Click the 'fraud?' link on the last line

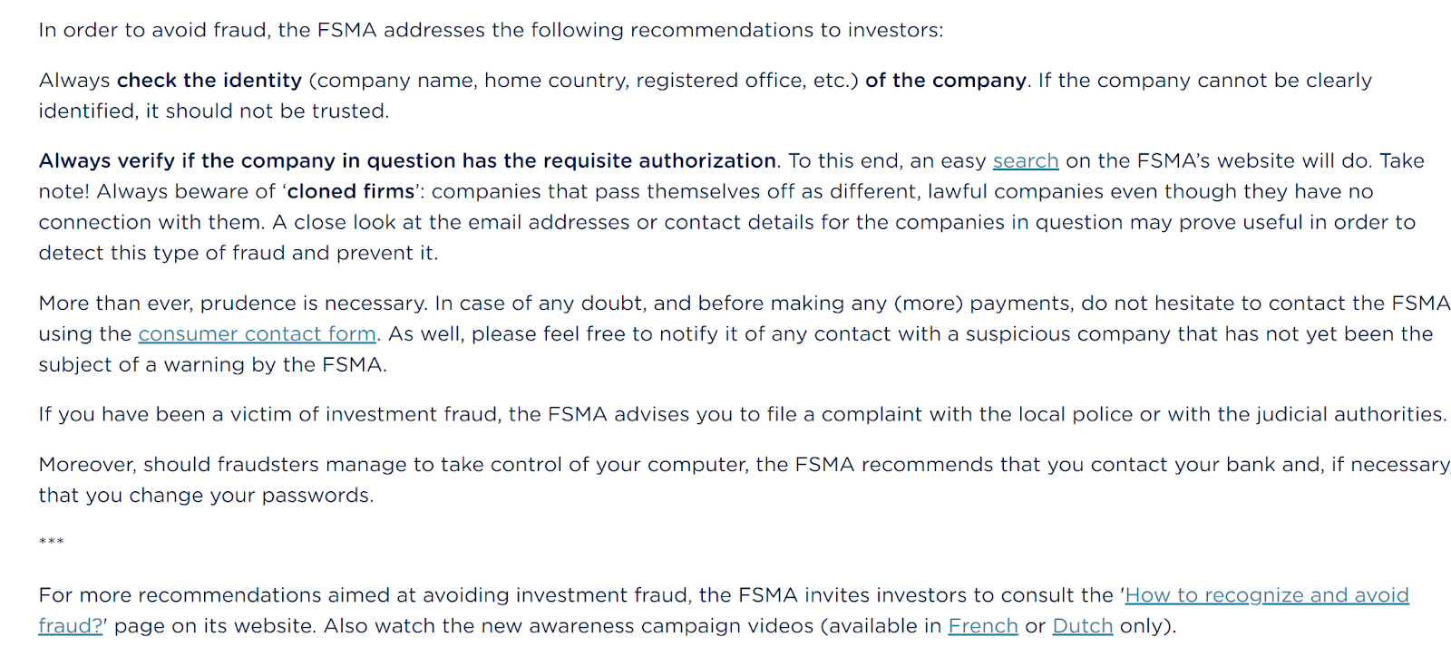(x=70, y=626)
